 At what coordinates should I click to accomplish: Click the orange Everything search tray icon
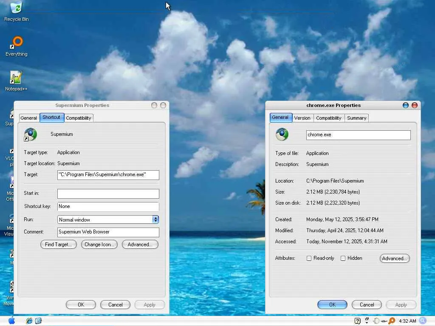[x=392, y=321]
